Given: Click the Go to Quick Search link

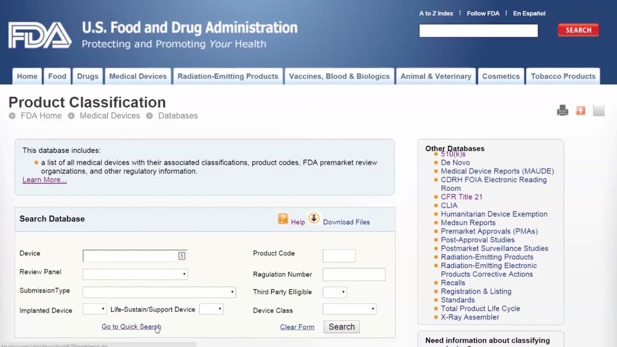Looking at the screenshot, I should [x=131, y=327].
